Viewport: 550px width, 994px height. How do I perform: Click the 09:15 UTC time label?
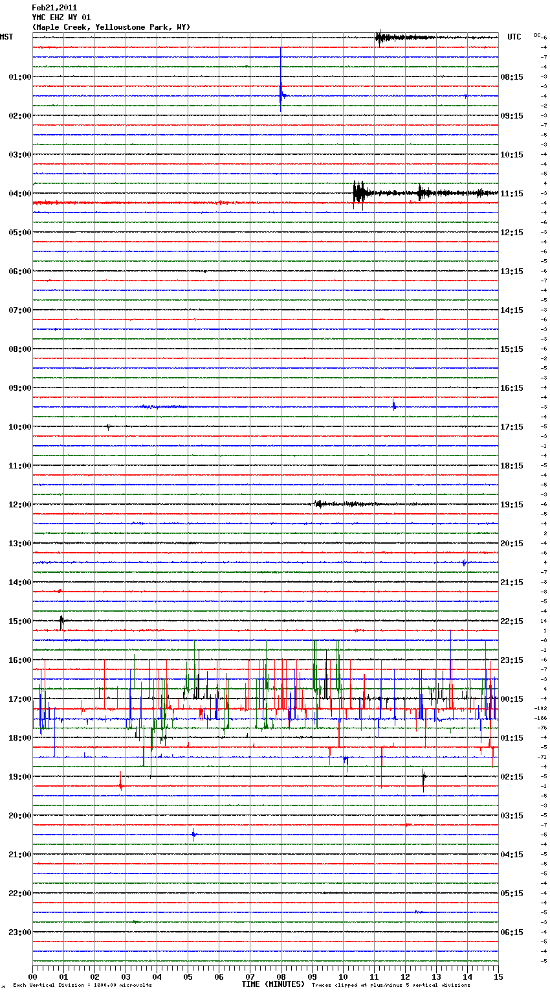[x=512, y=115]
